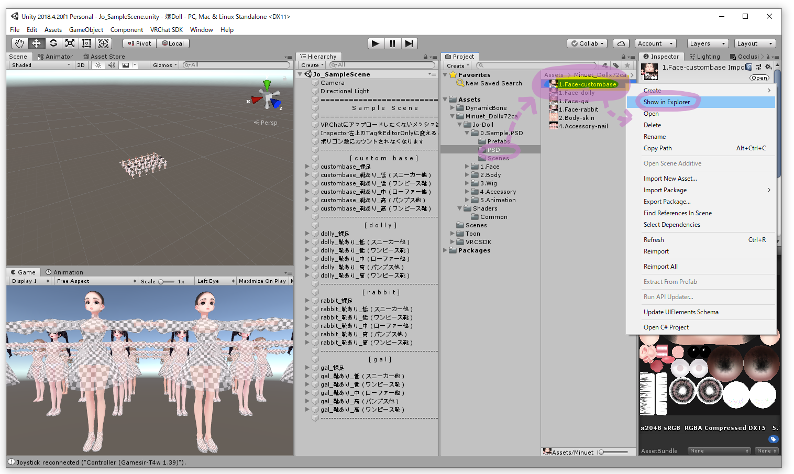This screenshot has width=794, height=474.
Task: Click Create button in Project panel
Action: tap(457, 65)
